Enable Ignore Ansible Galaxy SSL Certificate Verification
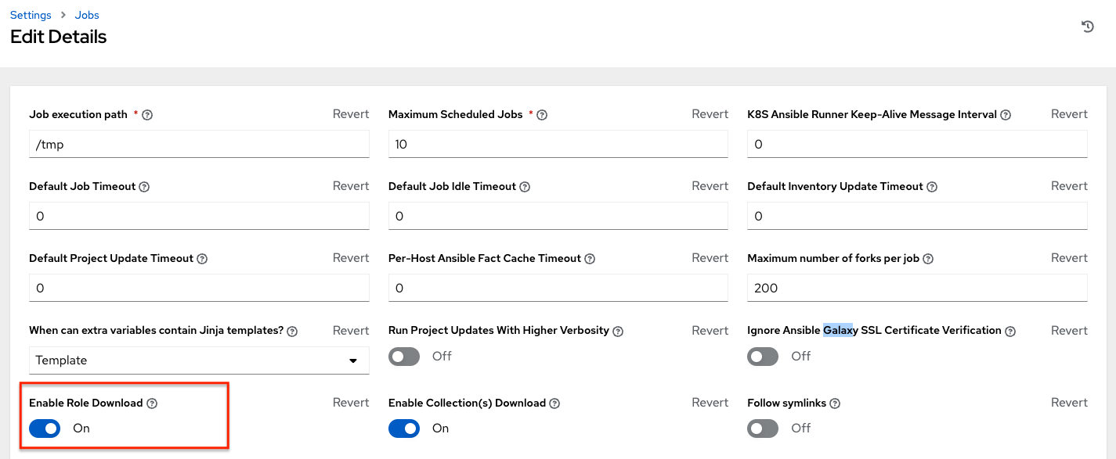 [762, 357]
